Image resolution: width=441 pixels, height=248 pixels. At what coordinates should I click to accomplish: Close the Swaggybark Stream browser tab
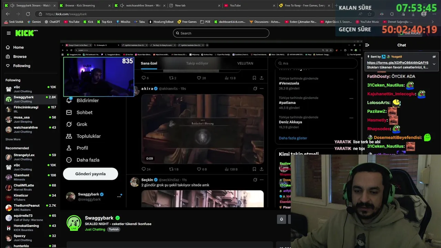point(54,6)
